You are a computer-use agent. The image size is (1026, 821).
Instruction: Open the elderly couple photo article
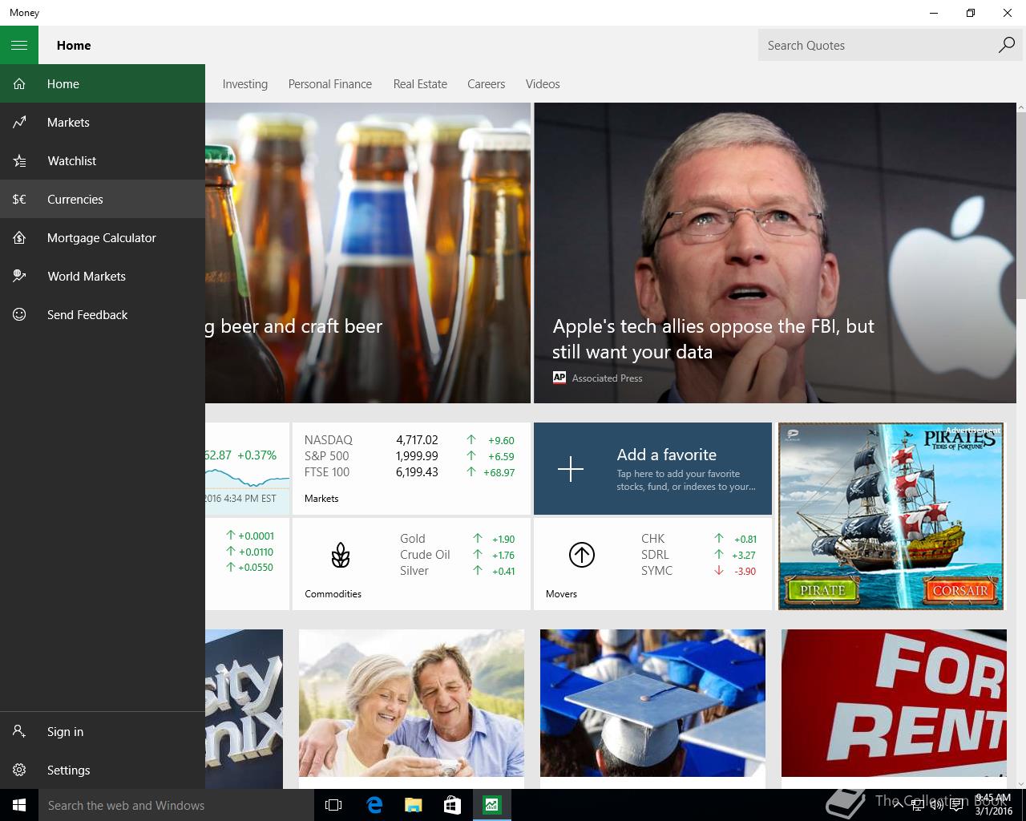(x=411, y=702)
